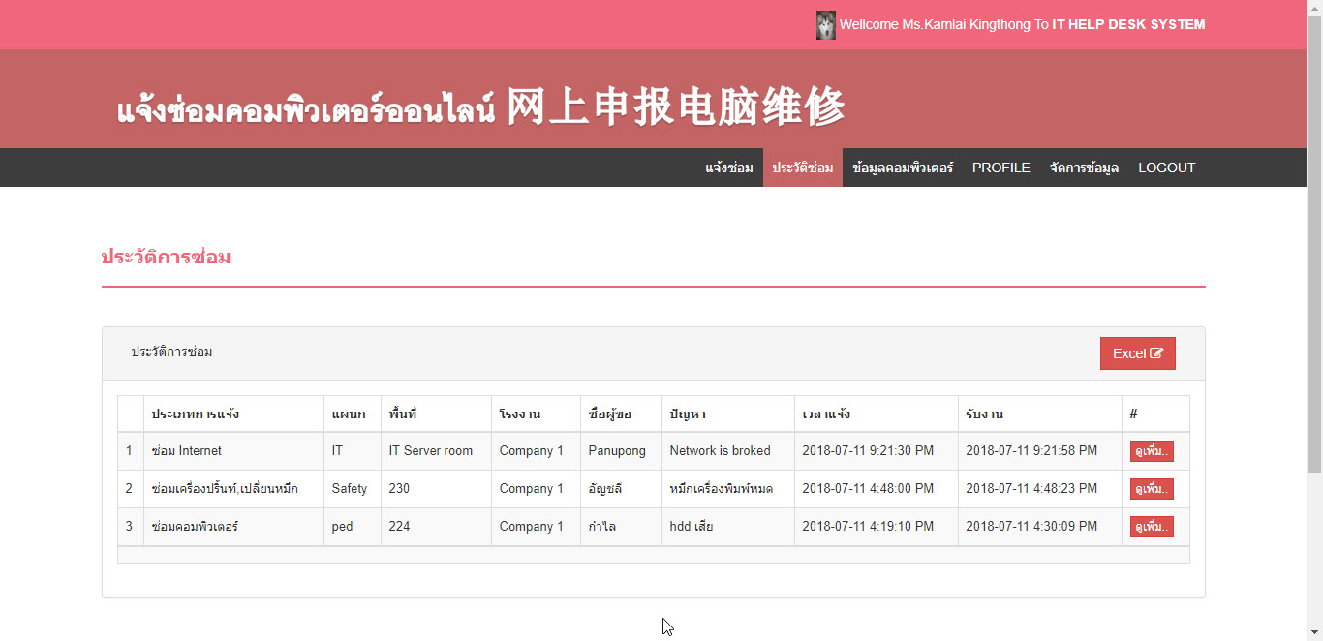
Task: View details for the printer repair row
Action: pos(1152,489)
